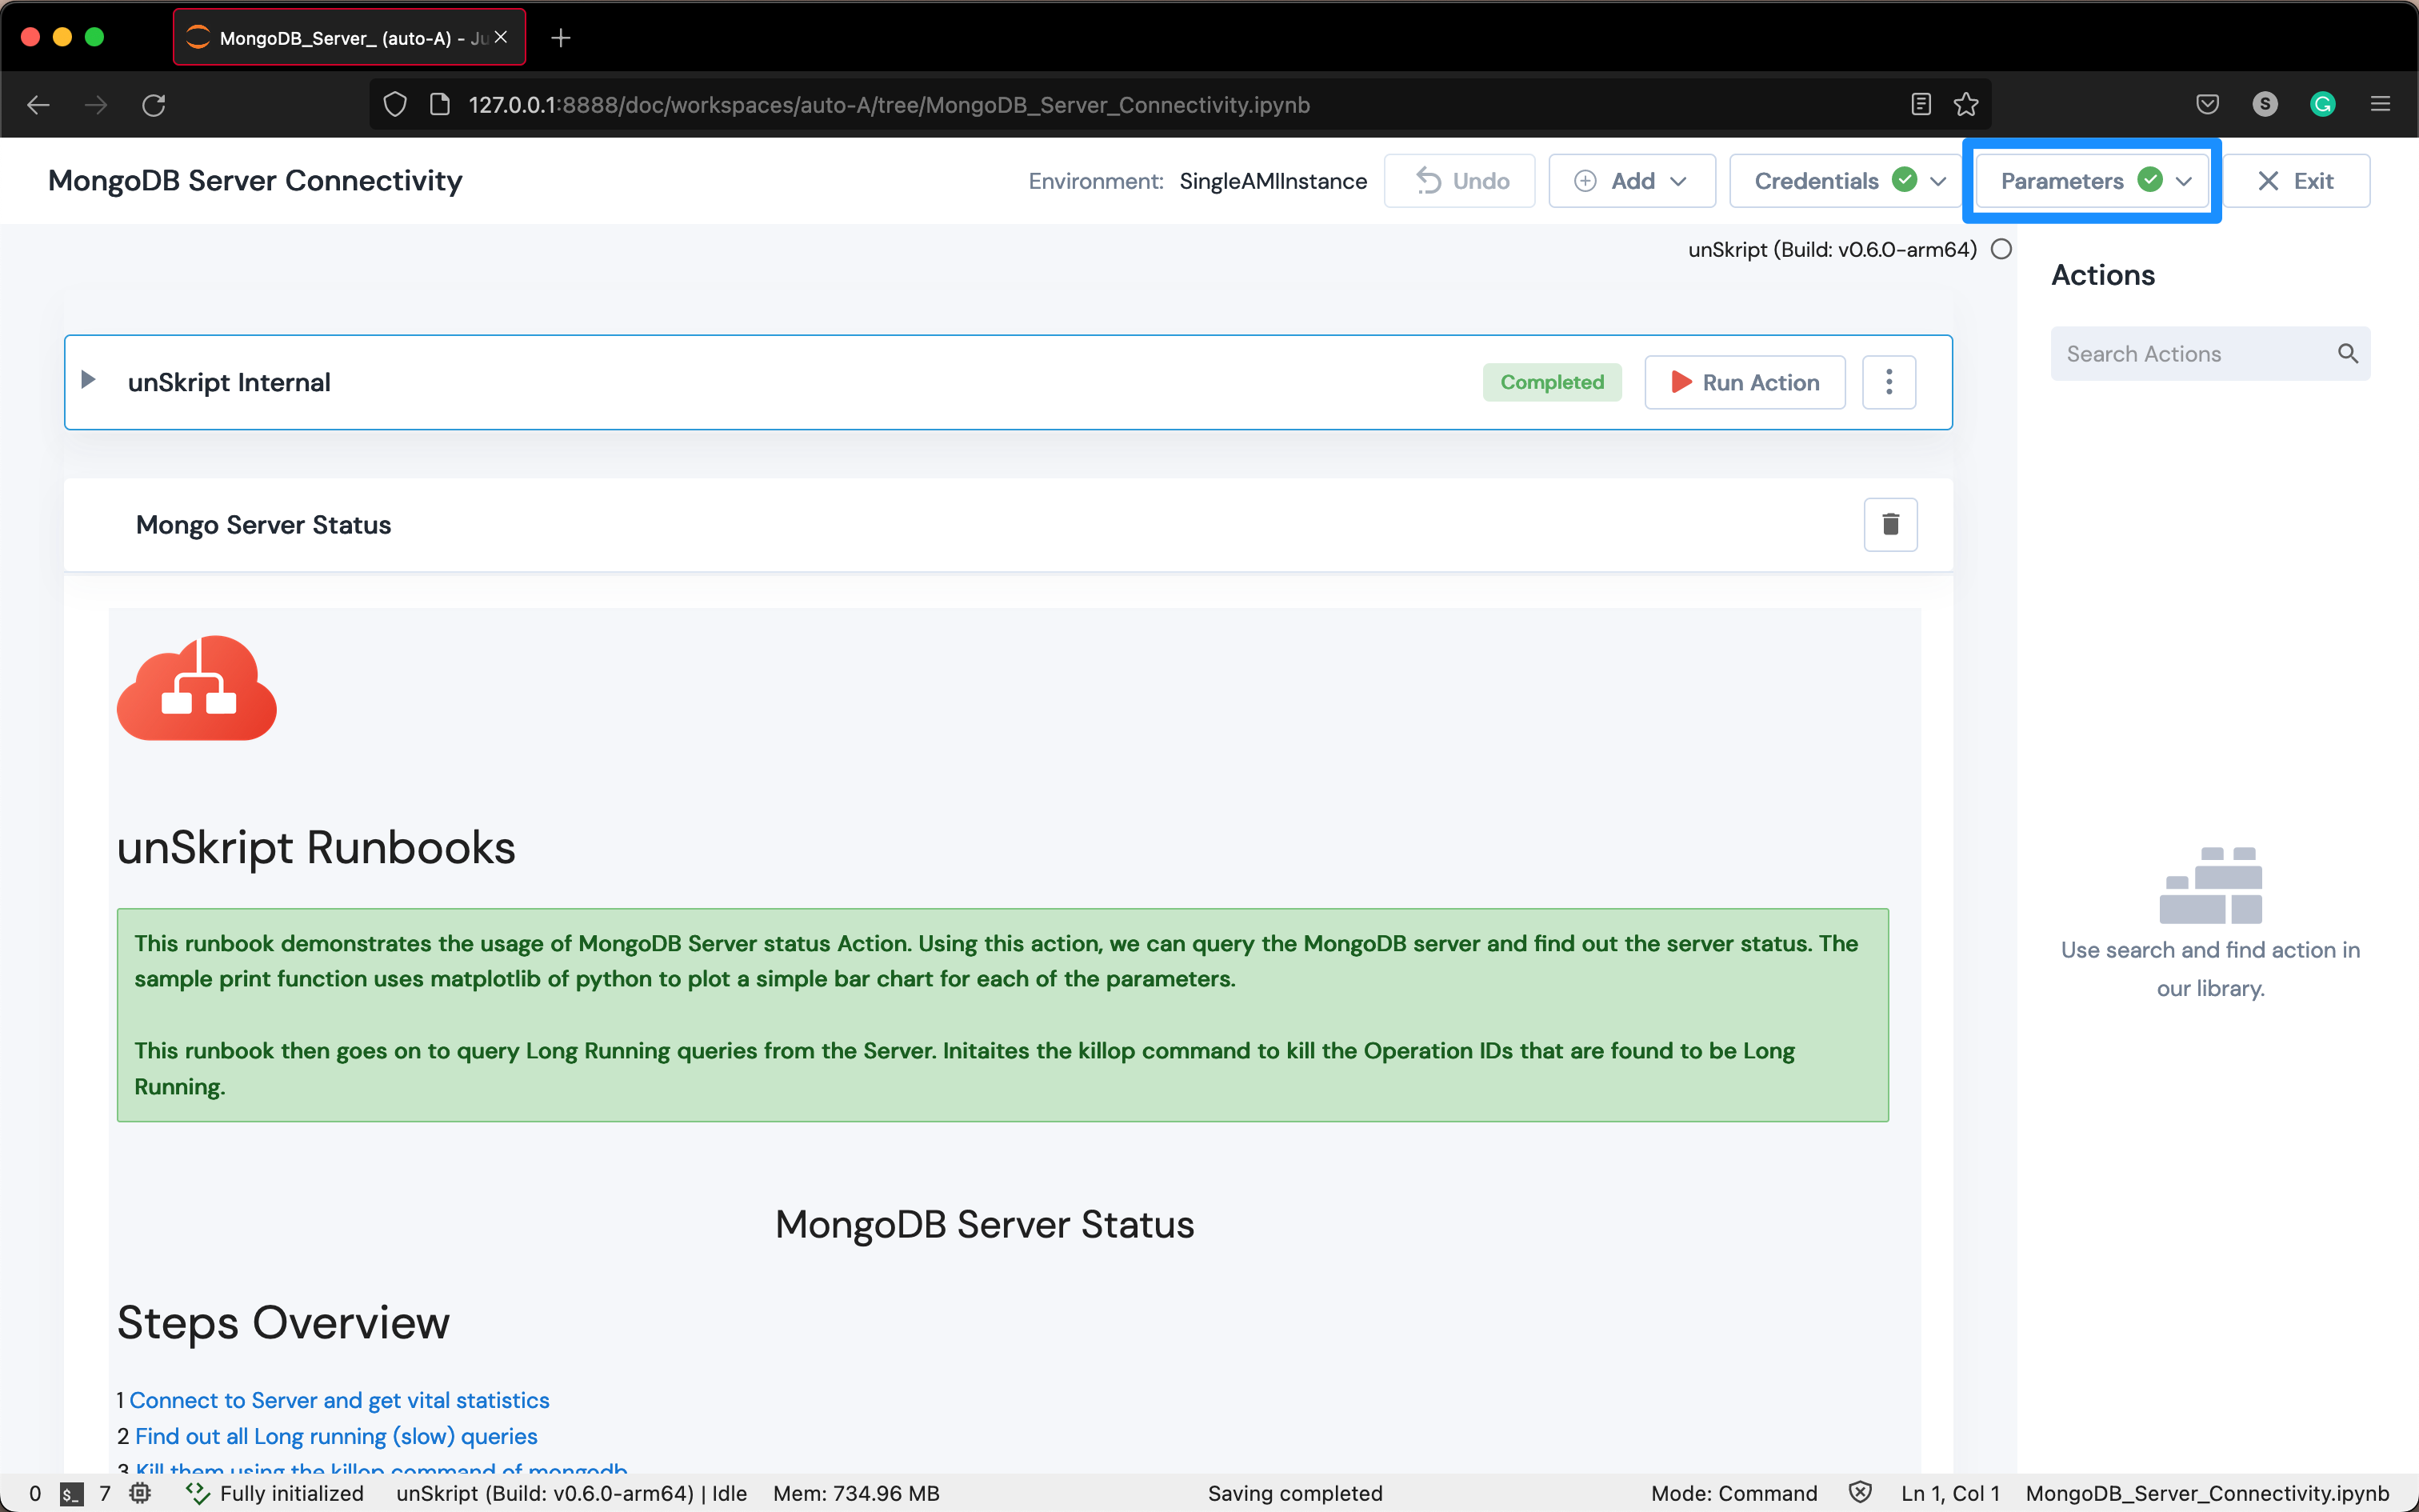Click 'Mem: 734.96 MB' in status bar

(857, 1493)
